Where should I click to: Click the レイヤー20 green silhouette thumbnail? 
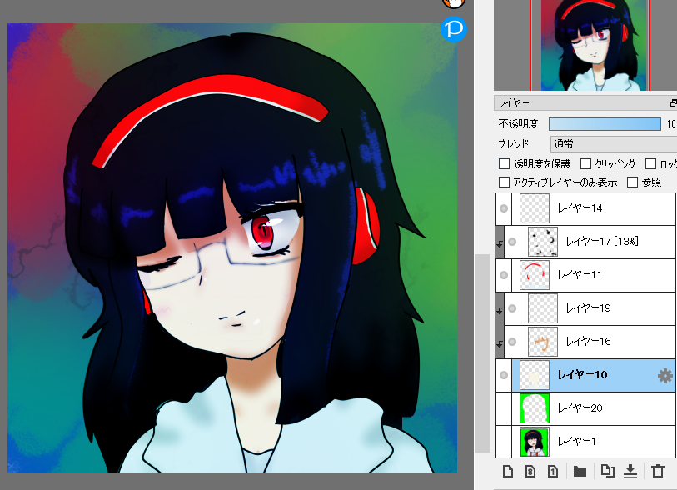pos(535,408)
